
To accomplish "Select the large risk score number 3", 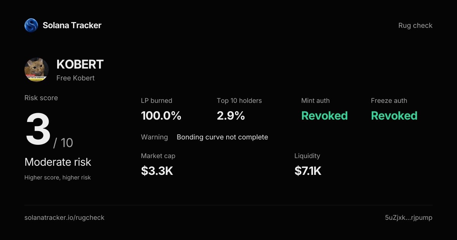I will tap(38, 130).
